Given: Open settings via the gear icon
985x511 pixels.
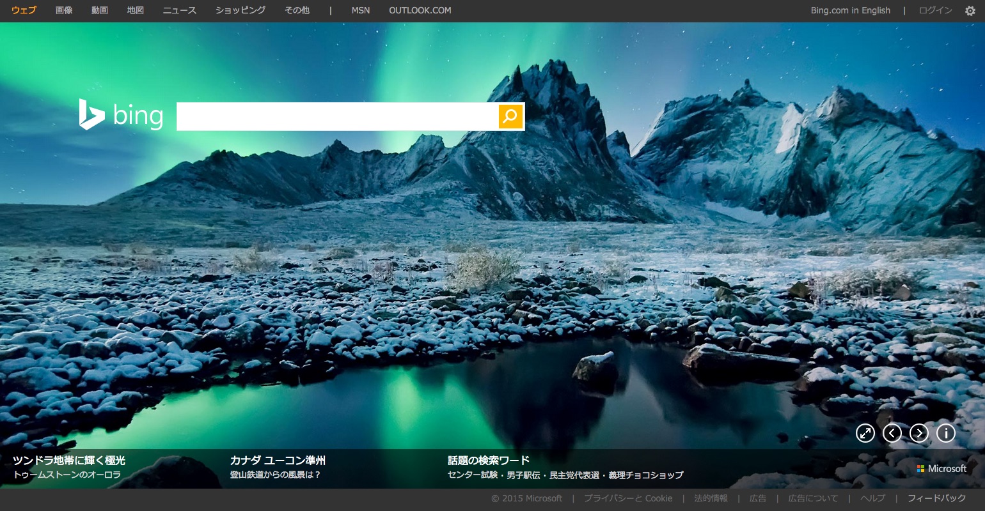Looking at the screenshot, I should [x=970, y=11].
